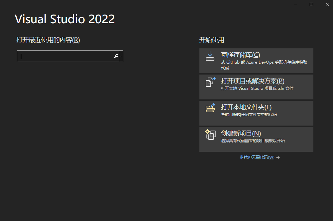
Task: Click the GitHub or Azure DevOps description text
Action: tap(264, 65)
